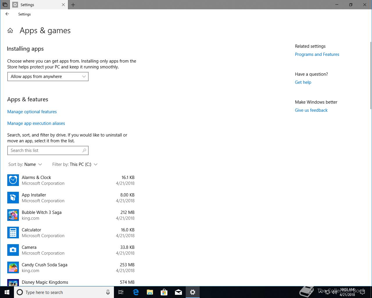Click the 574 MB size value

pyautogui.click(x=127, y=282)
